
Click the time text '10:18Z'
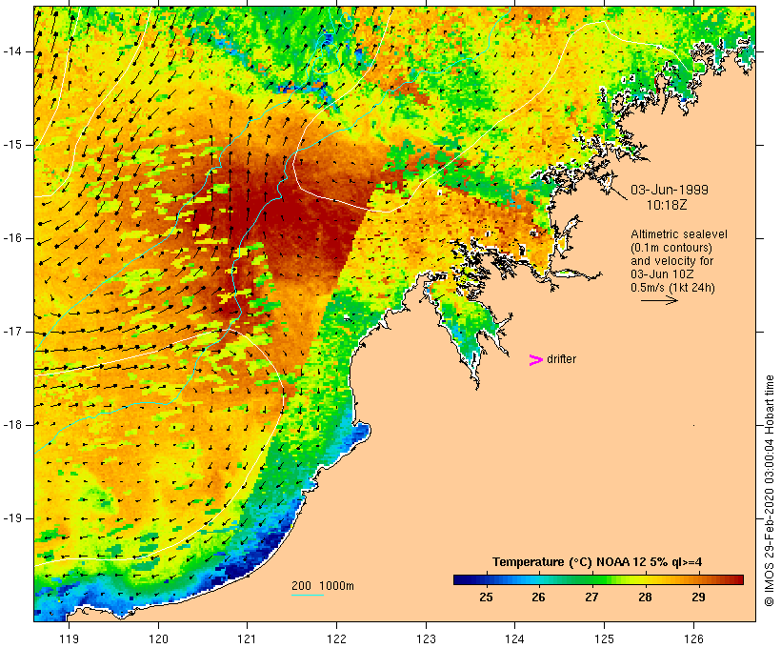(667, 205)
